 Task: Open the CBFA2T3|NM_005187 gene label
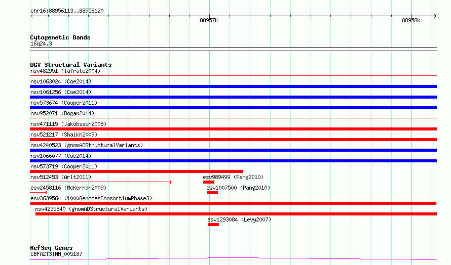pos(56,254)
